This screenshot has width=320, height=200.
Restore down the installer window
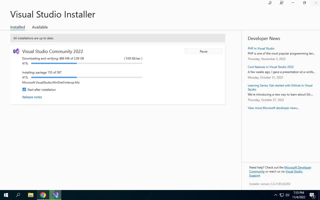304,3
